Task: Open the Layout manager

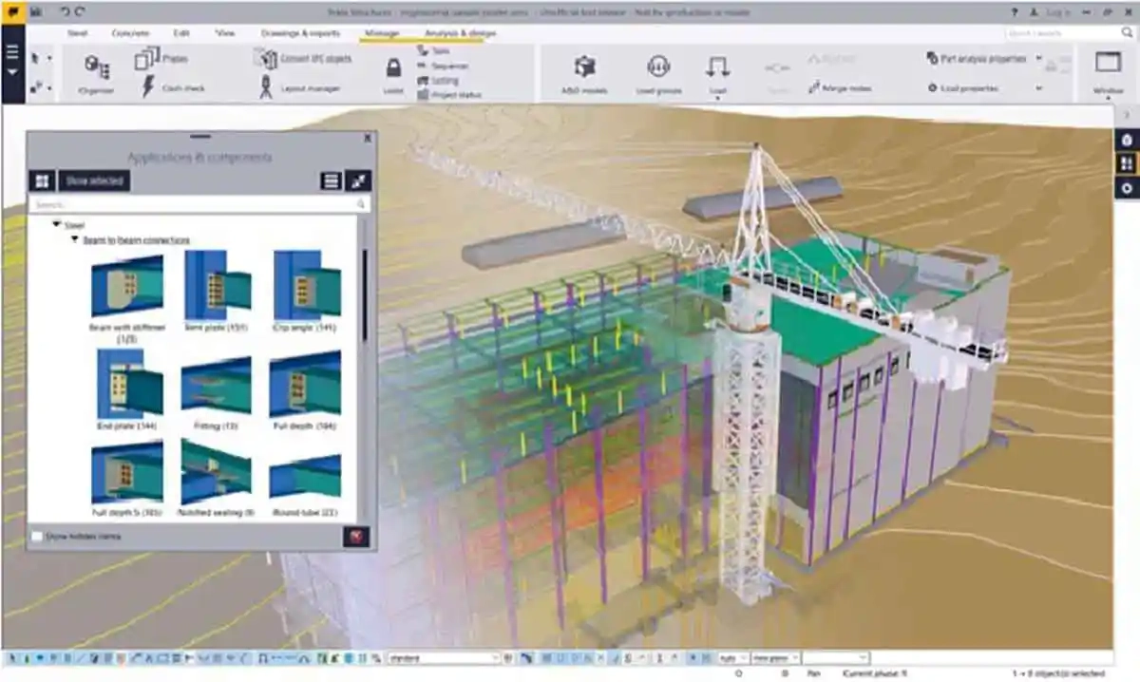Action: click(300, 88)
